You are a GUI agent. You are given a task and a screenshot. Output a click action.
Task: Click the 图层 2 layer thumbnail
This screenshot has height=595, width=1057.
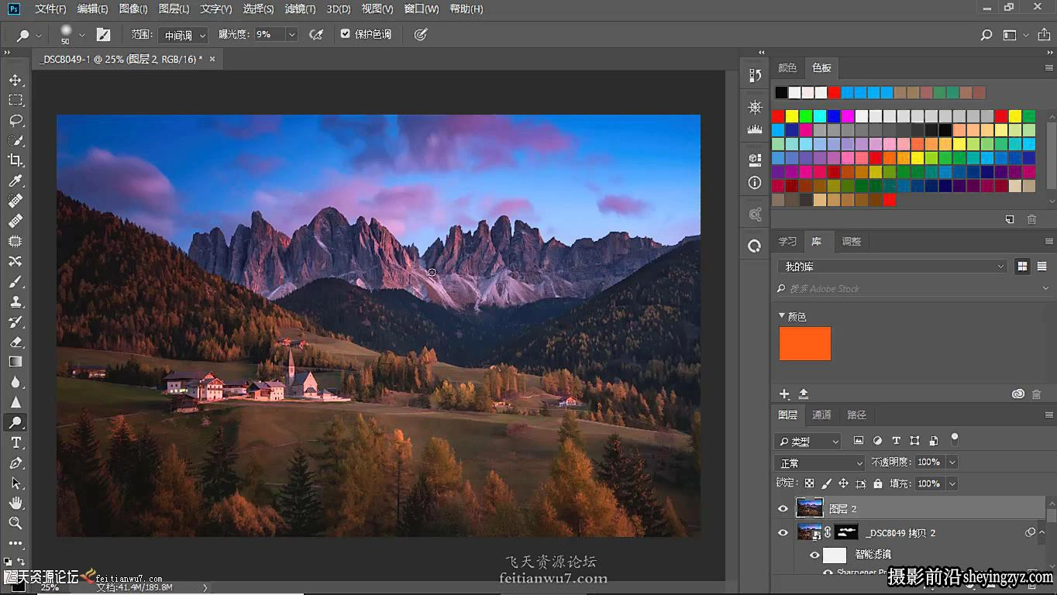[809, 509]
